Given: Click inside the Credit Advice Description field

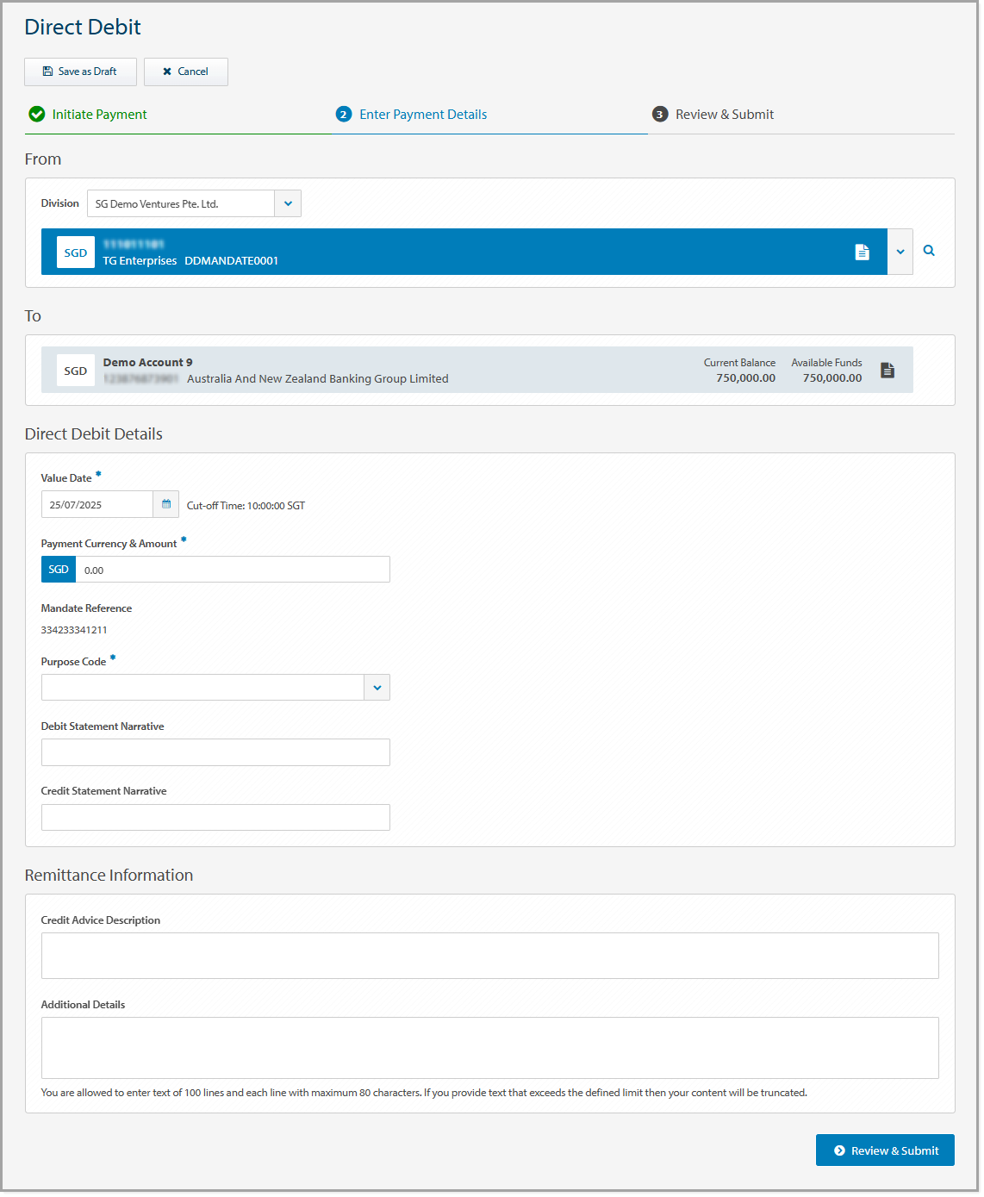Looking at the screenshot, I should (x=489, y=955).
